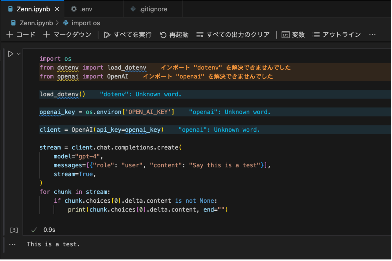
Task: Open the .gitignore tab
Action: 153,9
